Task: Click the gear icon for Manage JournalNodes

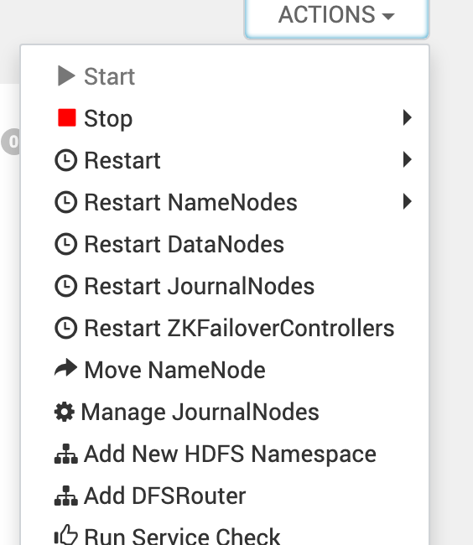Action: [65, 412]
